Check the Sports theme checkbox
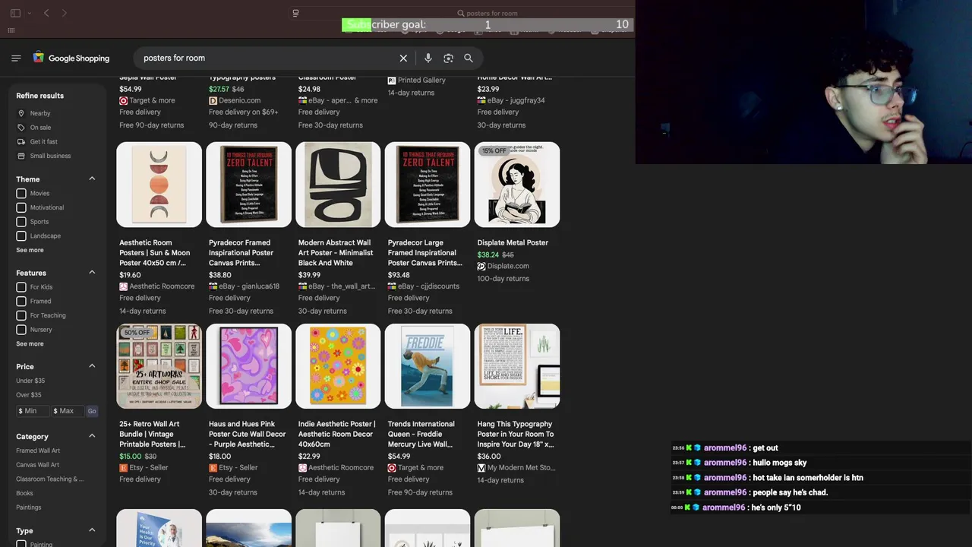The height and width of the screenshot is (547, 972). (x=21, y=222)
